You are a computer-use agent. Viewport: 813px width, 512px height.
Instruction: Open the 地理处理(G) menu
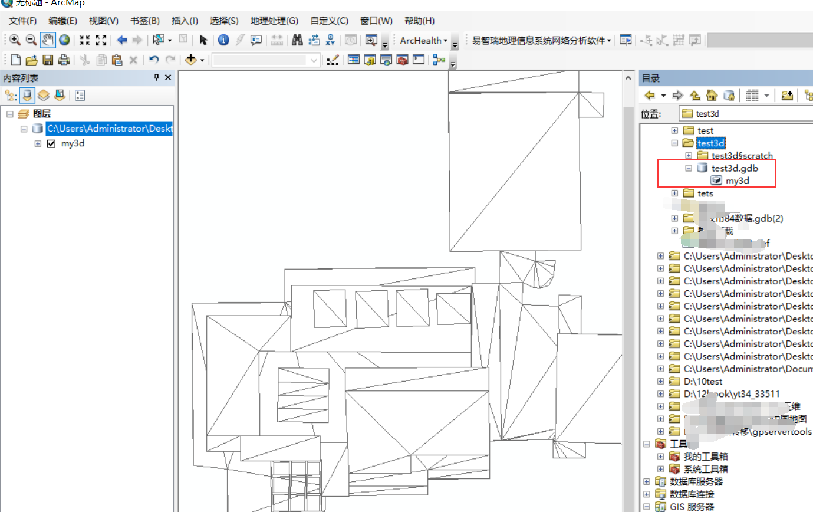point(274,21)
